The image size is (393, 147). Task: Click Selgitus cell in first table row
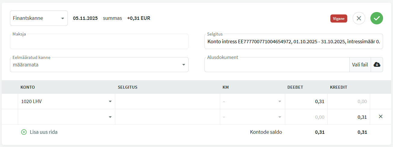tap(167, 101)
